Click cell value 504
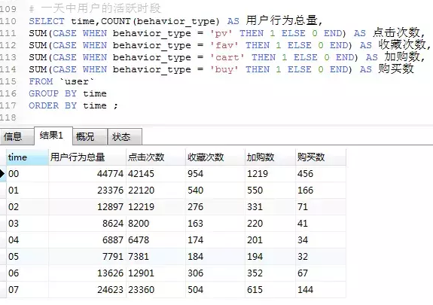The width and height of the screenshot is (433, 305). point(196,290)
